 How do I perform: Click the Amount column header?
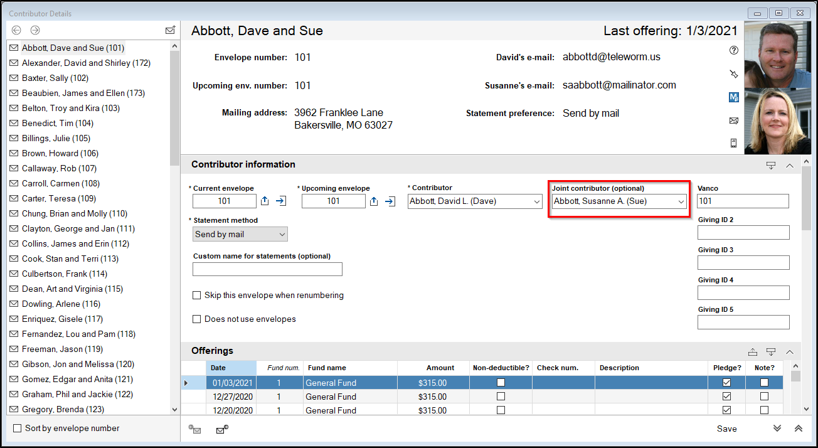pyautogui.click(x=440, y=368)
